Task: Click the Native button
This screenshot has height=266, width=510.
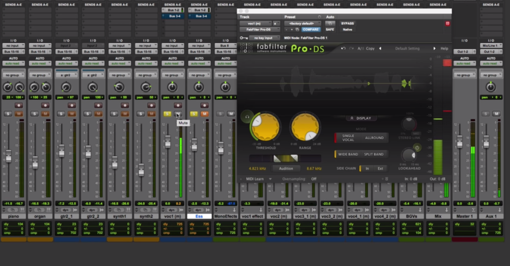Action: (x=347, y=29)
